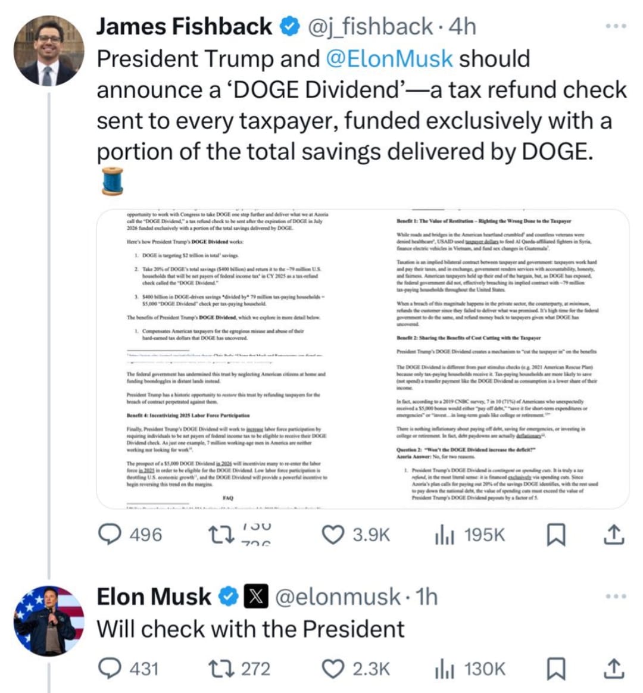Screen dimensions: 643x693
Task: Reply to Elon Musk's tweet
Action: (110, 669)
